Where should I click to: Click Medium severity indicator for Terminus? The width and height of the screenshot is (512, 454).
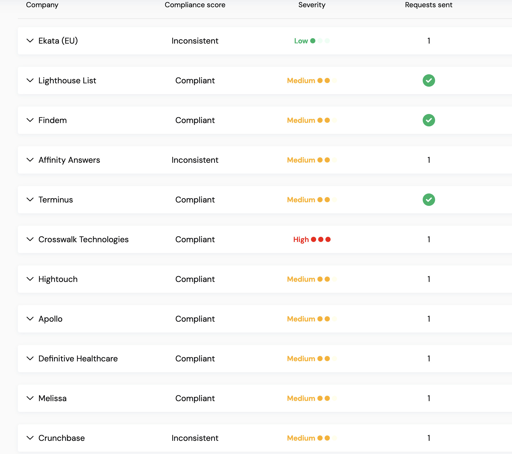(312, 200)
